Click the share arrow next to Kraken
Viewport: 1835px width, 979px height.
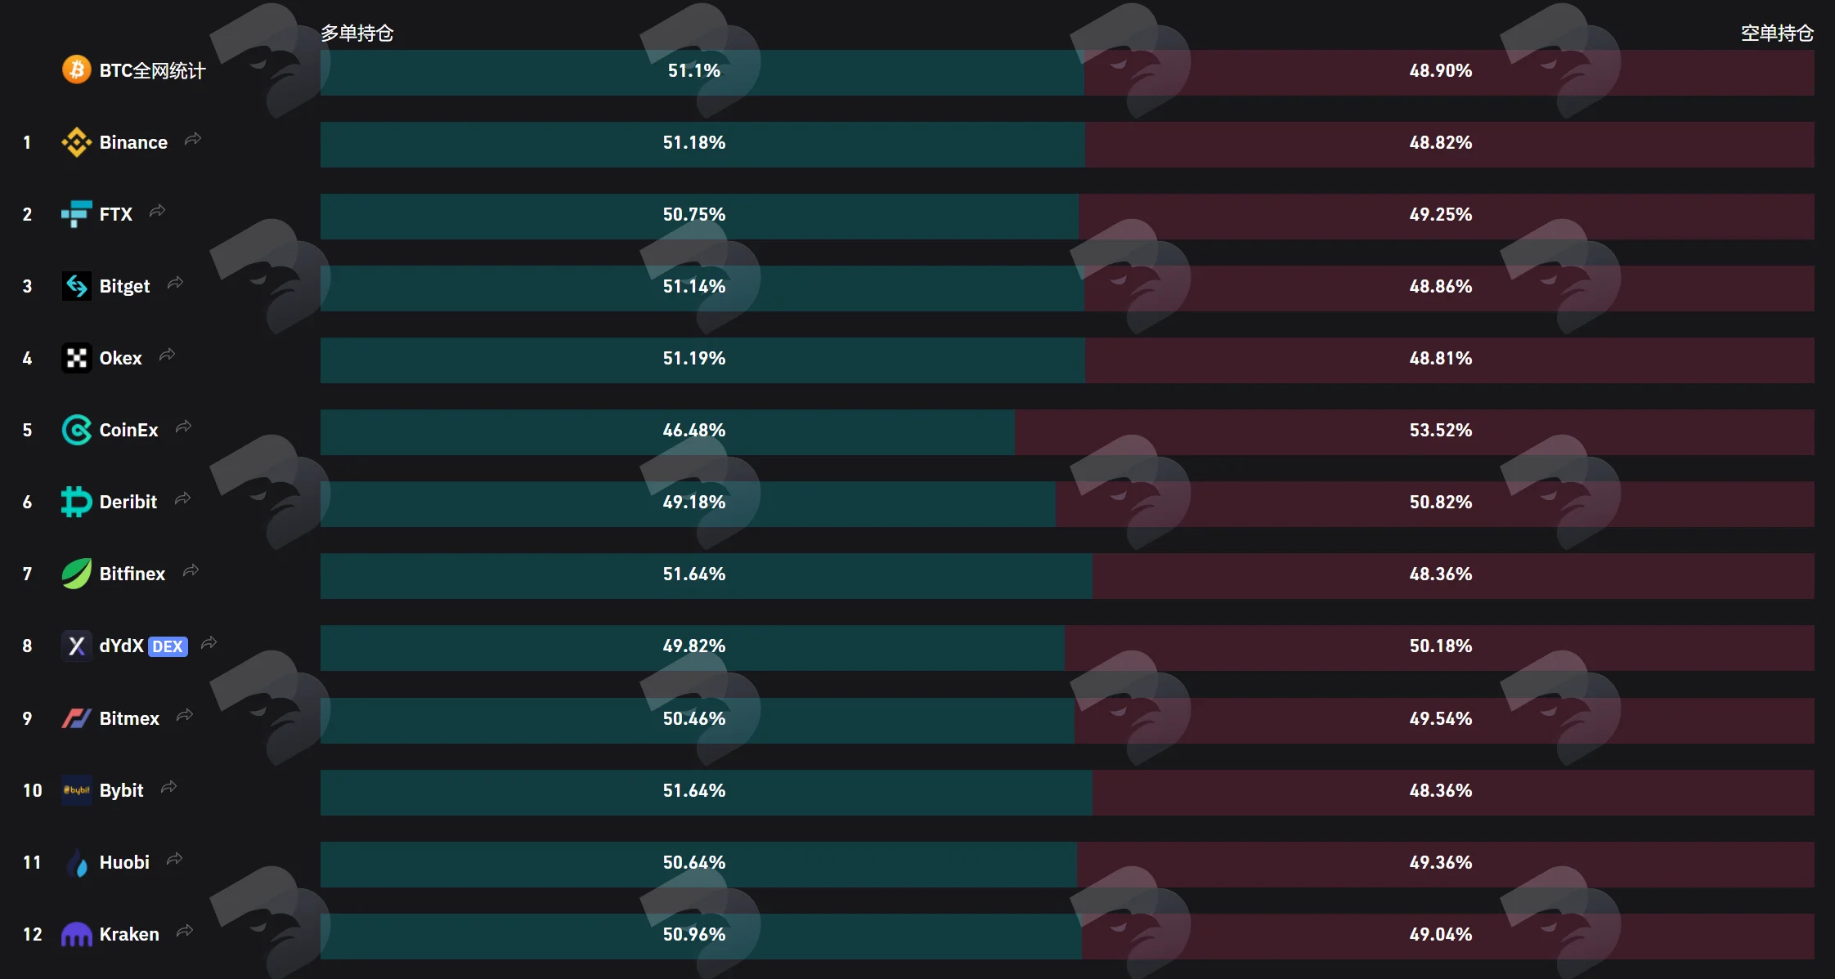coord(186,932)
